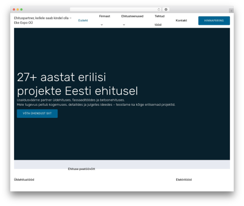Click the text Meie tugevus peitub kogemuses

click(96, 105)
